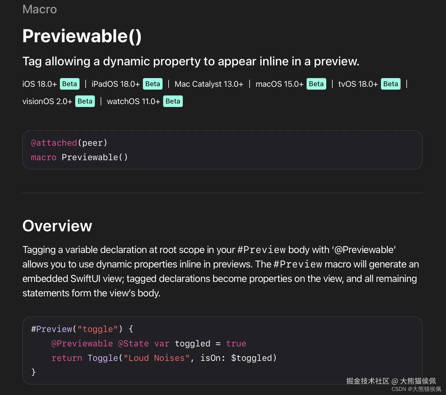Image resolution: width=446 pixels, height=395 pixels.
Task: Click the Beta badge next to macOS 15.0+
Action: 316,84
